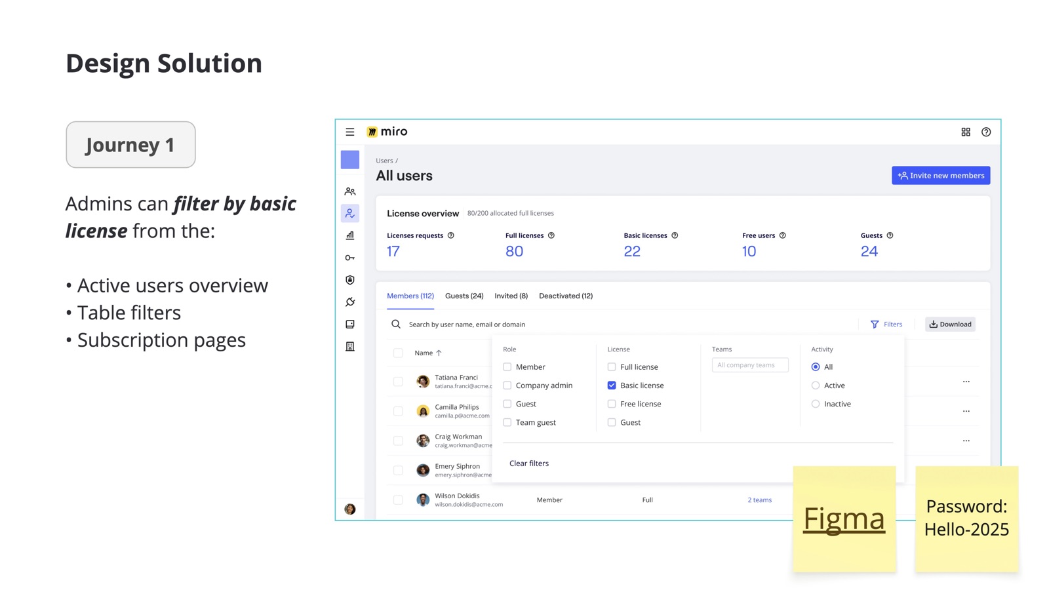Select the Inactive activity radio button
The image size is (1049, 590).
[816, 404]
